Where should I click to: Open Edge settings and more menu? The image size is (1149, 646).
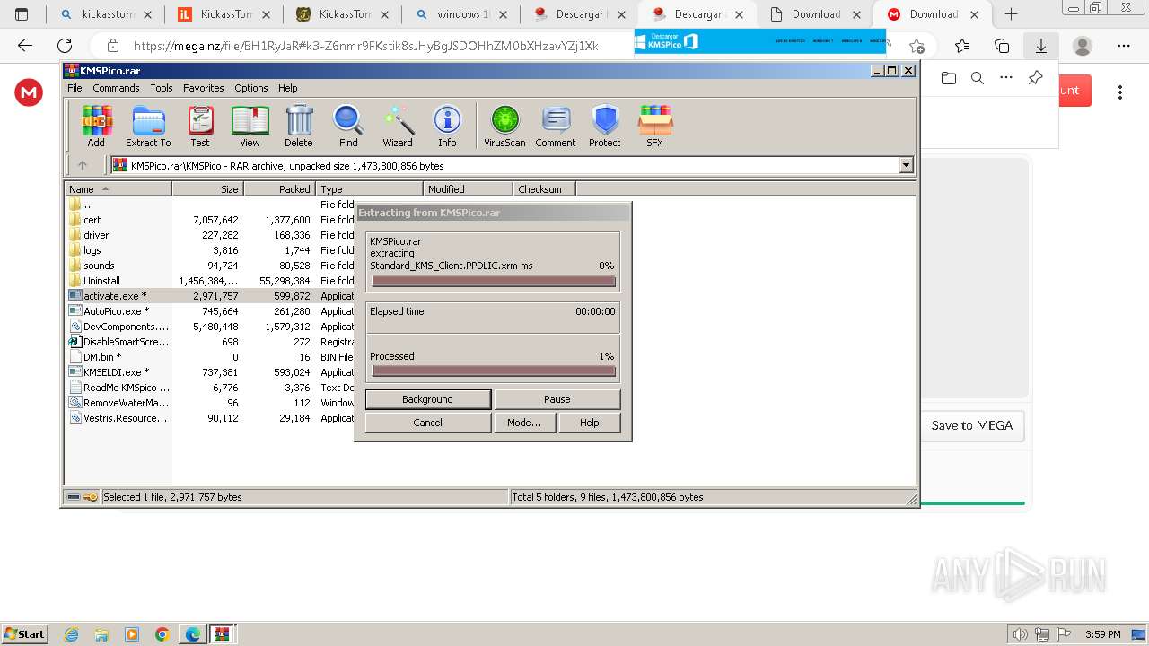click(x=1124, y=46)
